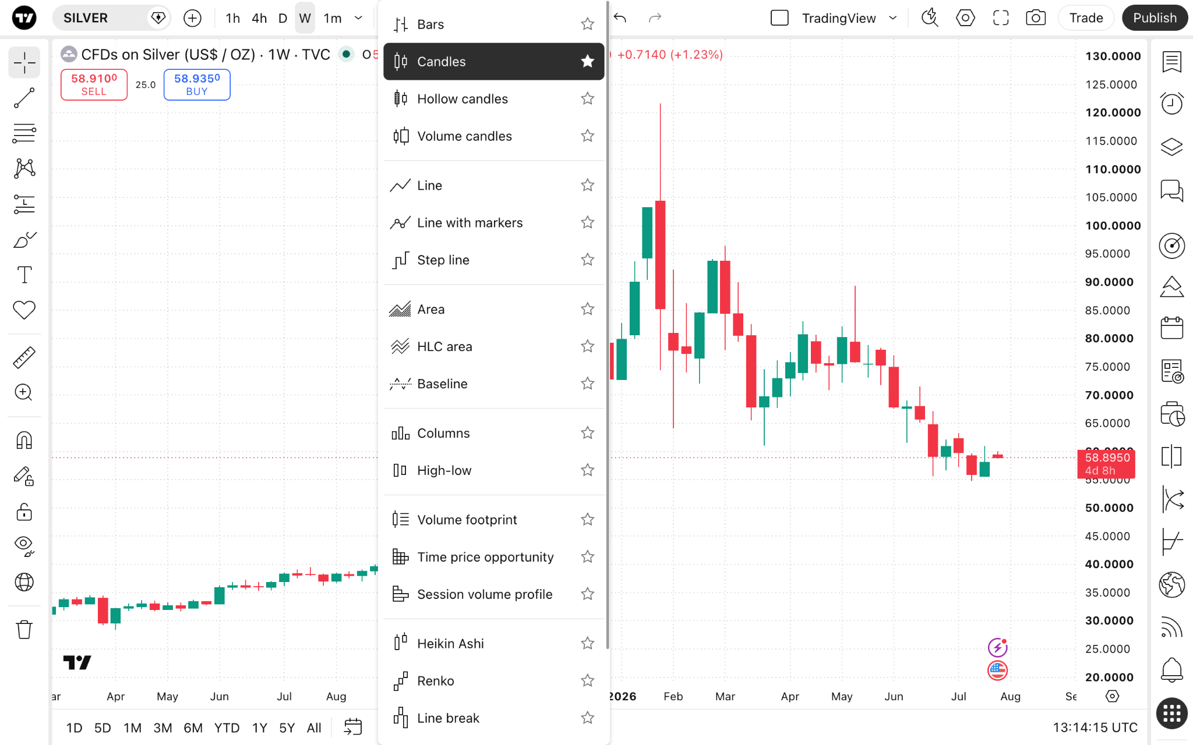Toggle hide all drawings eye icon
Screen dimensions: 1193x745
[x=24, y=546]
